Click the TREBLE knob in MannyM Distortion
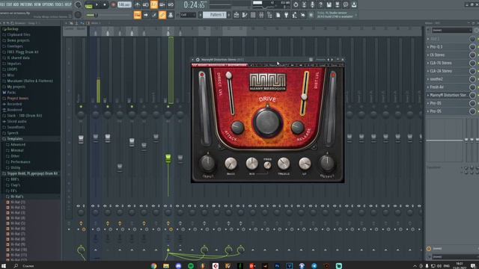 coord(284,164)
